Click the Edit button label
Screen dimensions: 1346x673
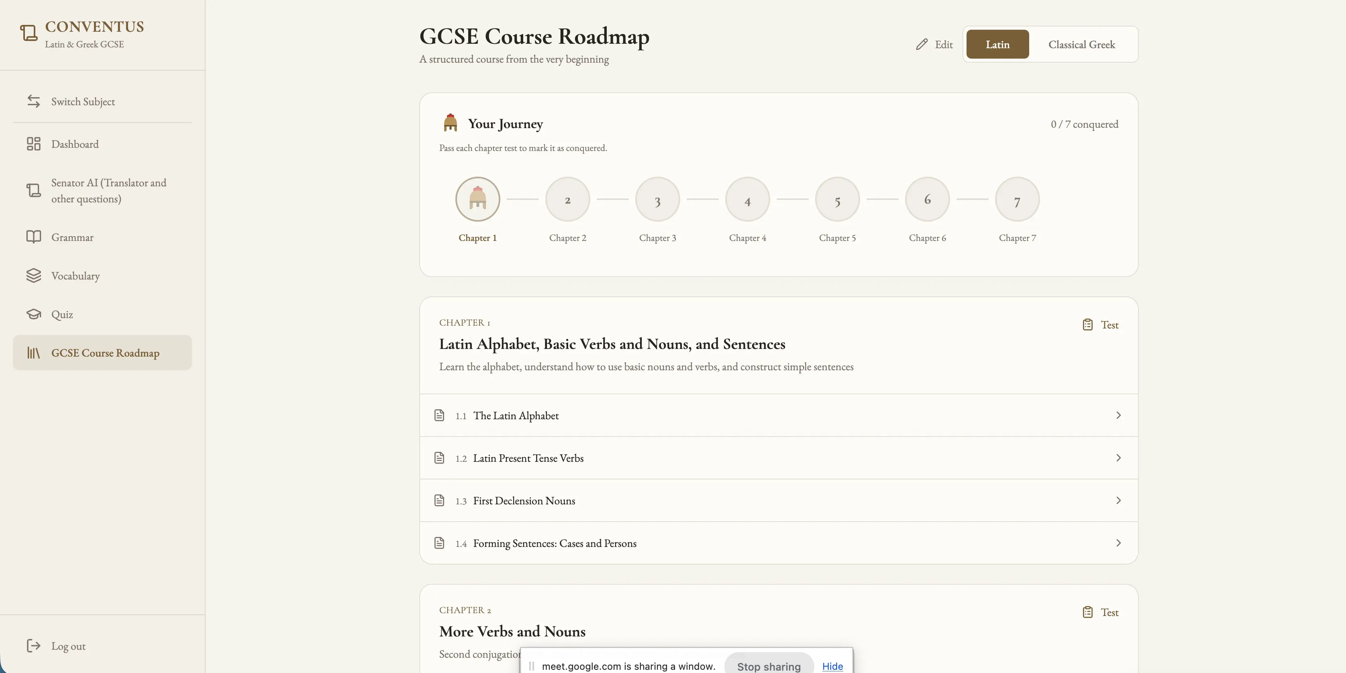944,45
